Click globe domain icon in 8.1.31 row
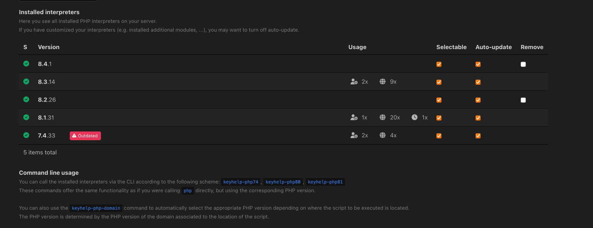 tap(383, 118)
